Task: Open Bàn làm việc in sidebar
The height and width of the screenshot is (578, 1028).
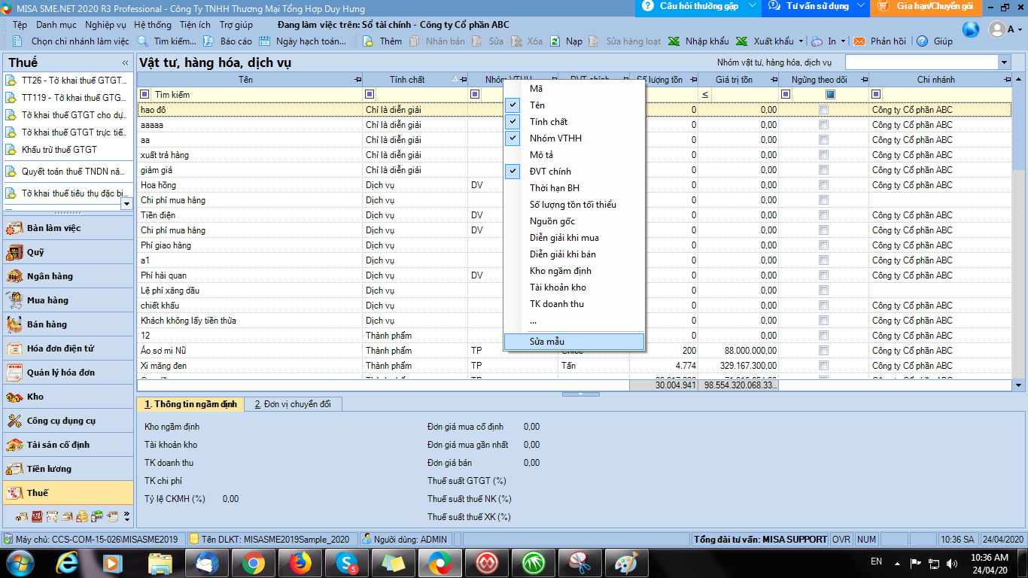Action: 68,228
